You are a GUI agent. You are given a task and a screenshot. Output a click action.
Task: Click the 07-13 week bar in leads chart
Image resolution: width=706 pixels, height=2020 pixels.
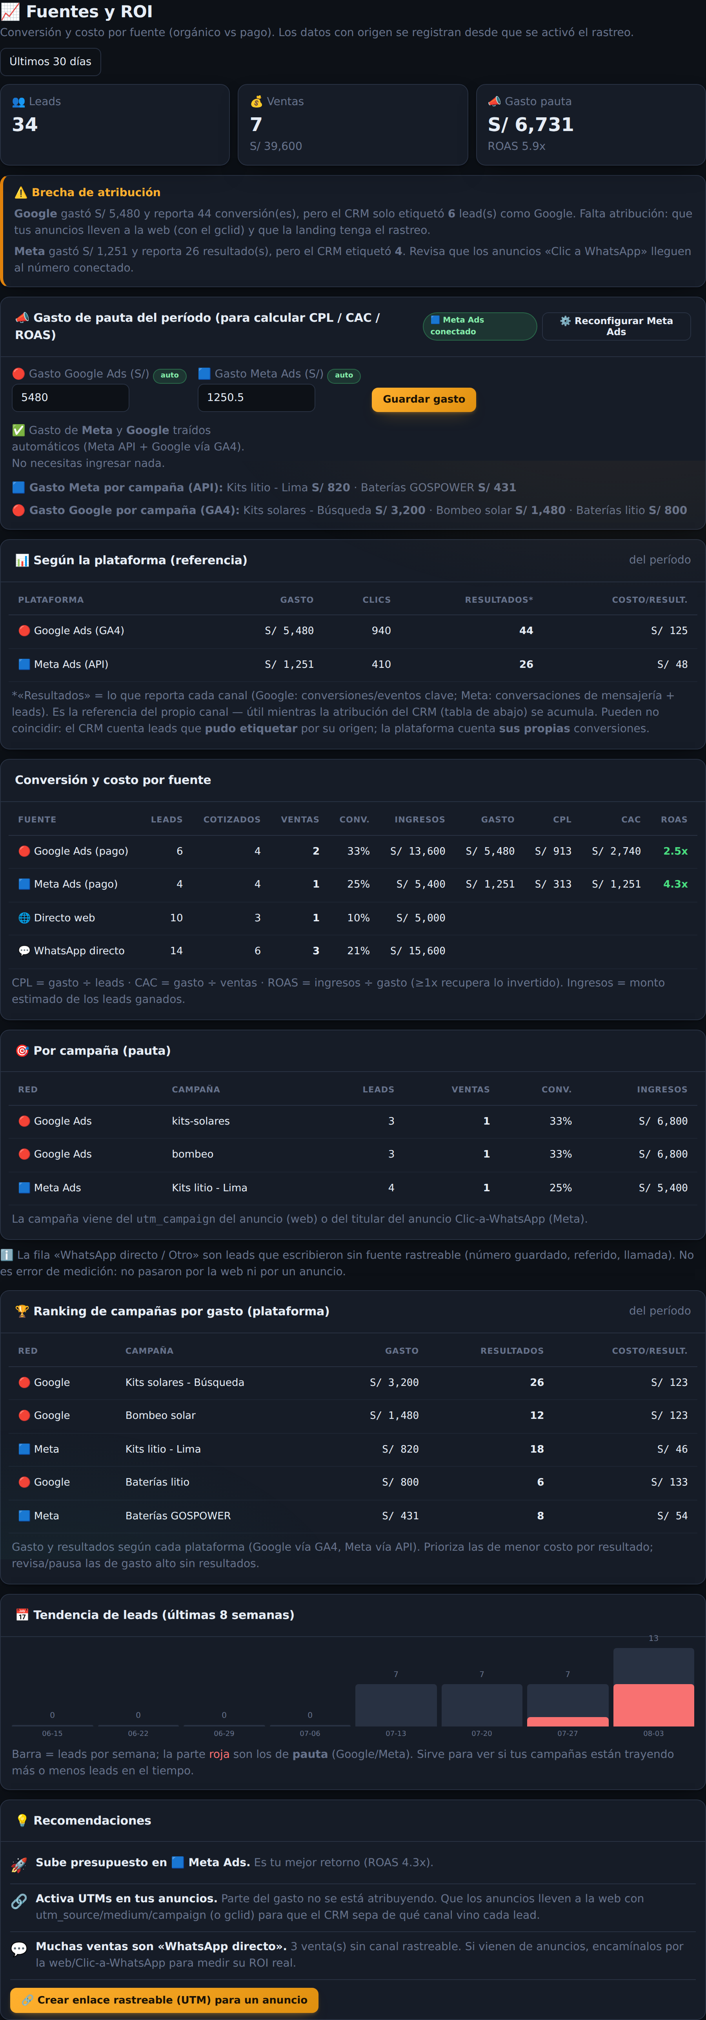click(x=396, y=1705)
